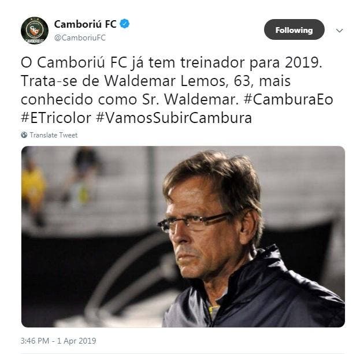Open the tweet timestamp 3:46 PM
The height and width of the screenshot is (354, 364).
tap(35, 341)
